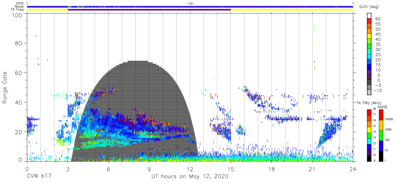This screenshot has height=183, width=397.
Task: Click elevation colorbar label -5
Action: (378, 85)
